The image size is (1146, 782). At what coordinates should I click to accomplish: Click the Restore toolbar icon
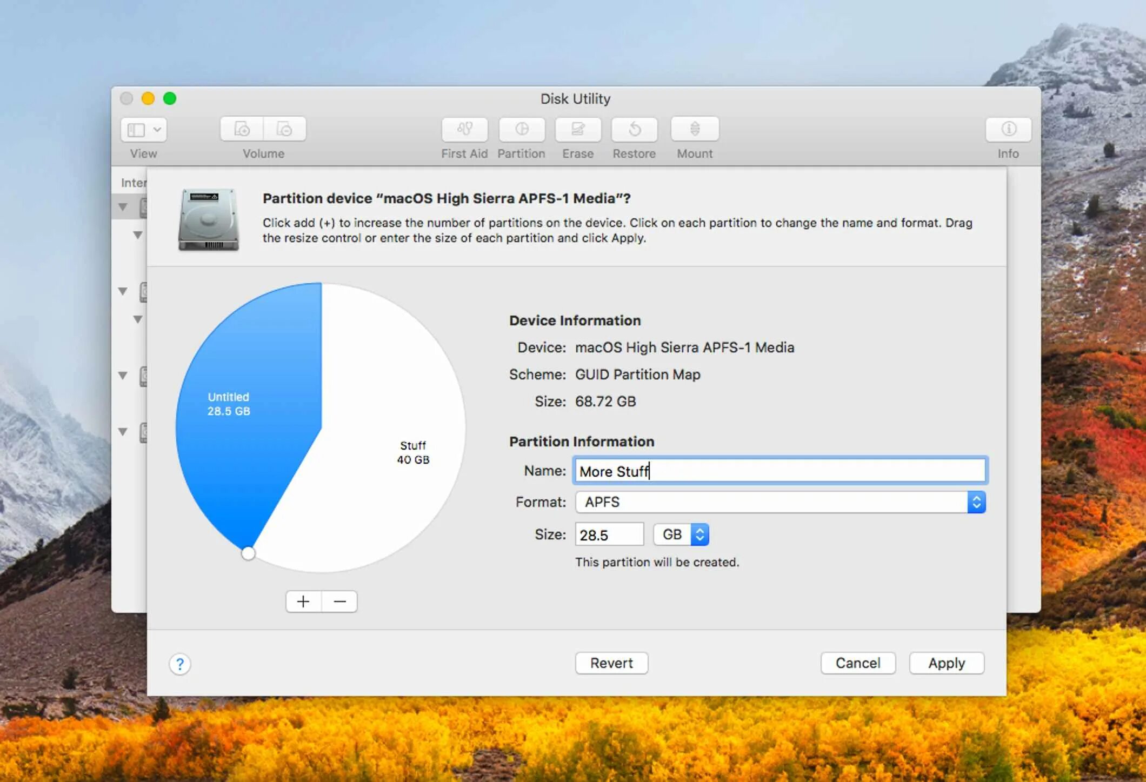pos(634,129)
